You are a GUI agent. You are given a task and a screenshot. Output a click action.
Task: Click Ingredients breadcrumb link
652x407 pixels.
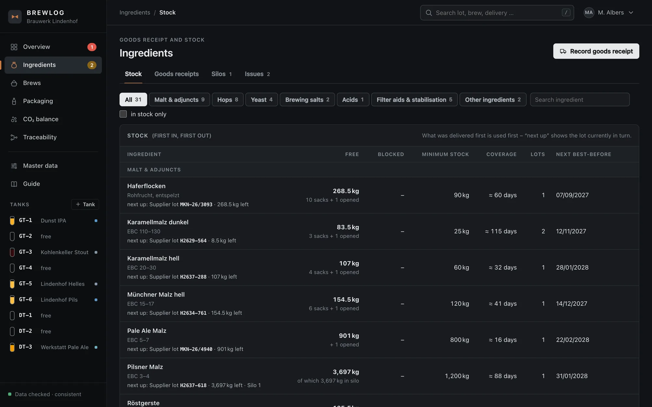[x=135, y=12]
